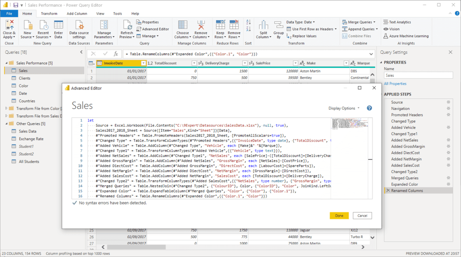This screenshot has height=257, width=461.
Task: Cancel the formula bar edit
Action: (93, 54)
